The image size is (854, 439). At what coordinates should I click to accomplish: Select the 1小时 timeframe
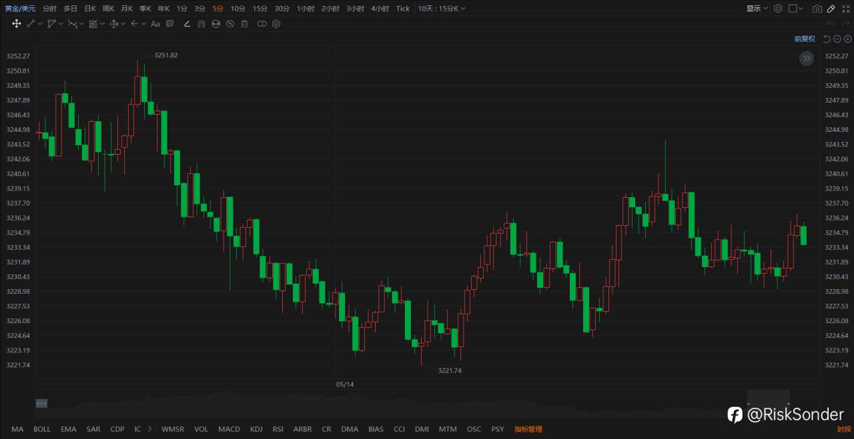[x=306, y=9]
